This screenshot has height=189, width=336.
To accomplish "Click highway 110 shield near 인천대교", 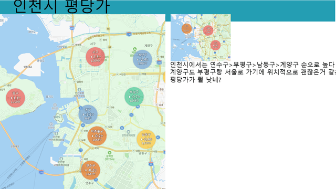I will pyautogui.click(x=41, y=172).
